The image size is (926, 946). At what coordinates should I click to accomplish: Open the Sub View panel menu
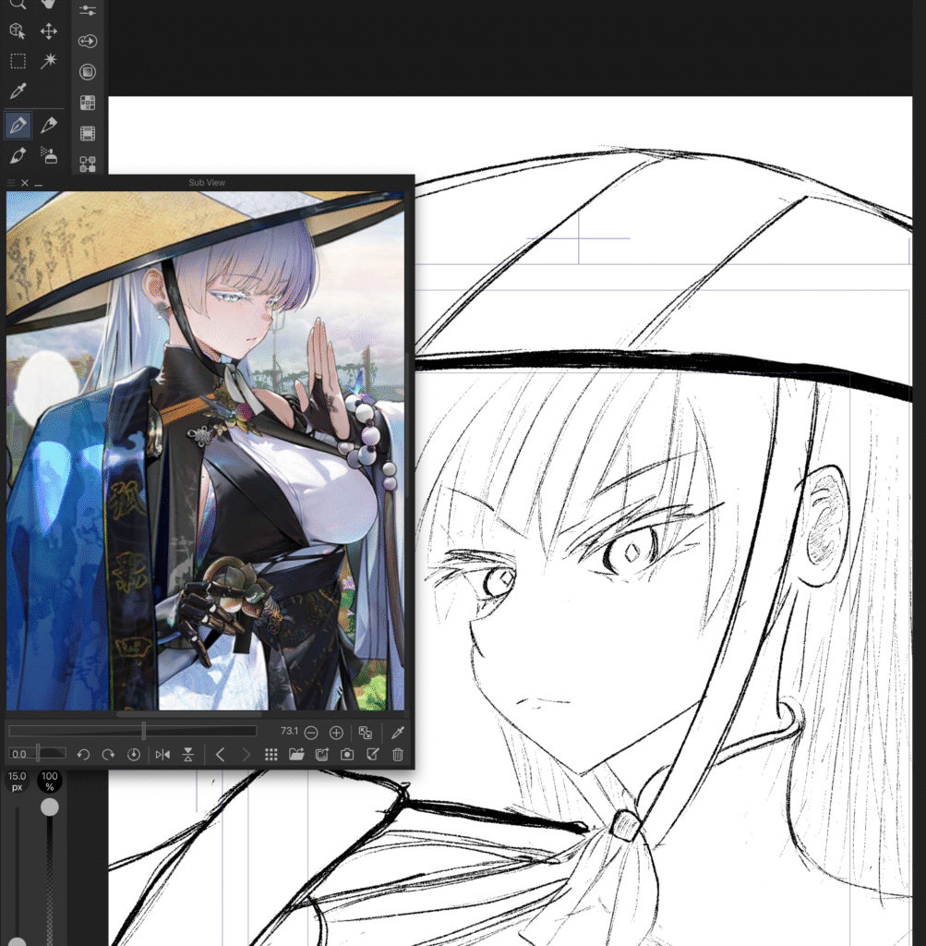(x=11, y=183)
